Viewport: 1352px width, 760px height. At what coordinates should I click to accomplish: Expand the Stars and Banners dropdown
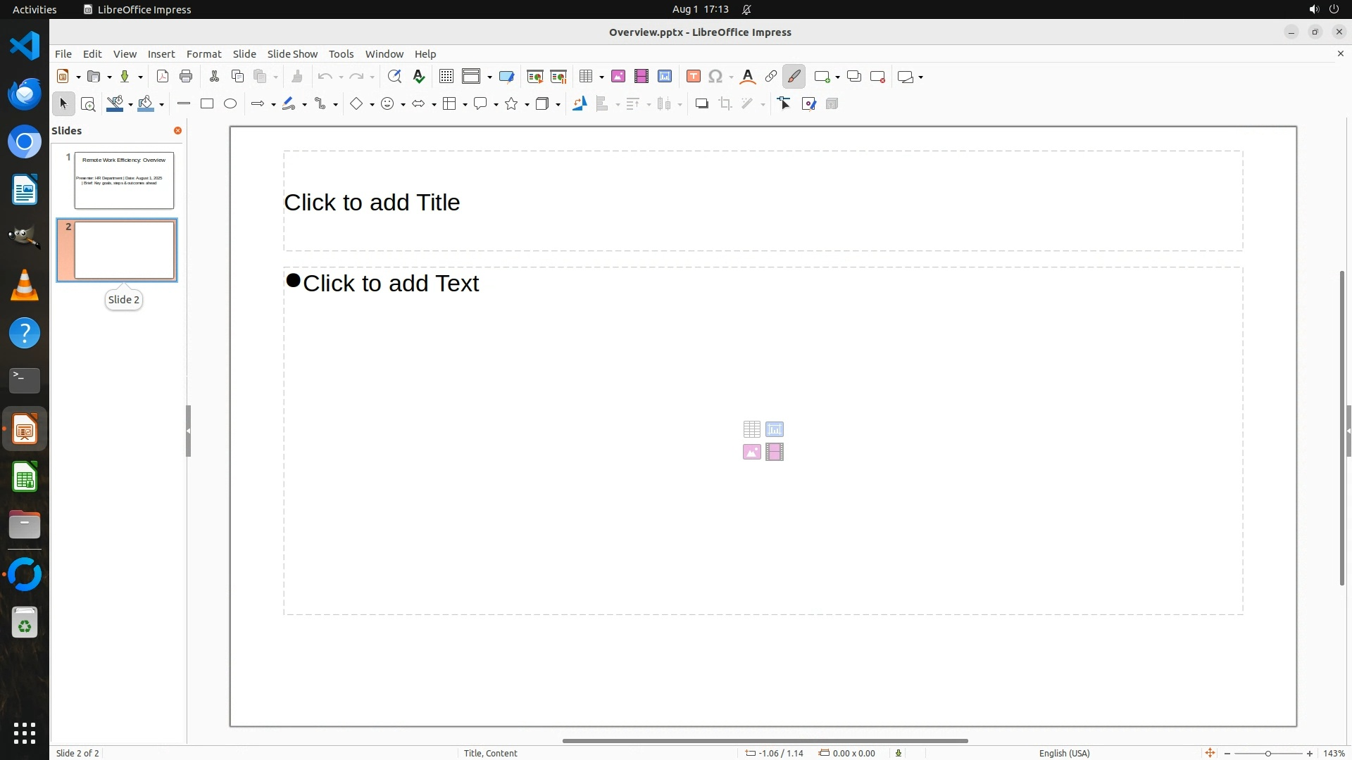[x=527, y=105]
